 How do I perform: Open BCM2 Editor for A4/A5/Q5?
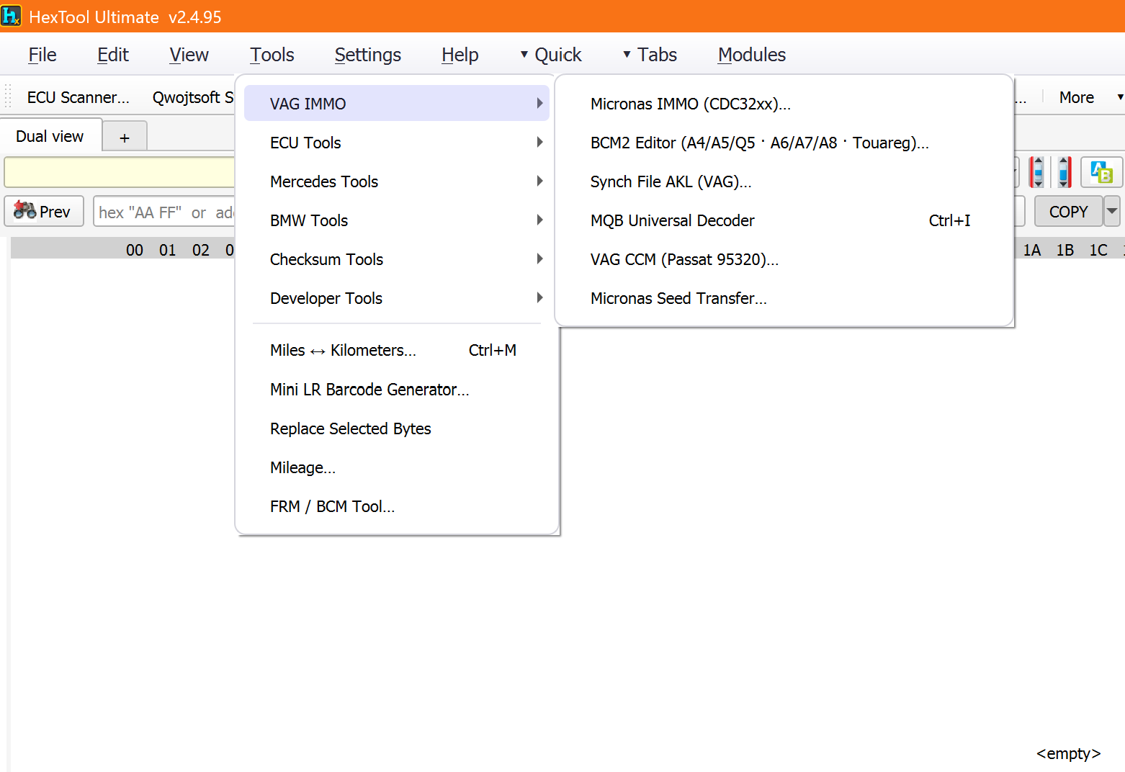point(784,142)
